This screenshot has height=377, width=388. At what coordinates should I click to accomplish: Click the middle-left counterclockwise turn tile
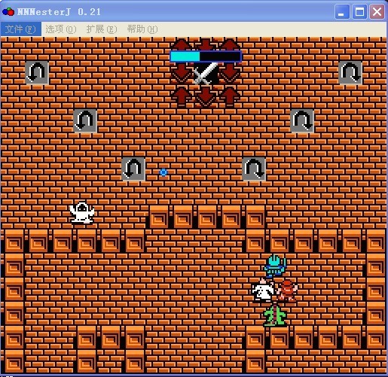[x=85, y=120]
